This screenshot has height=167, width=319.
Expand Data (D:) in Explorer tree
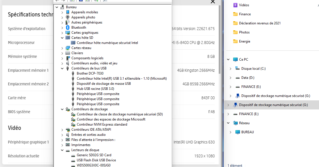click(230, 78)
